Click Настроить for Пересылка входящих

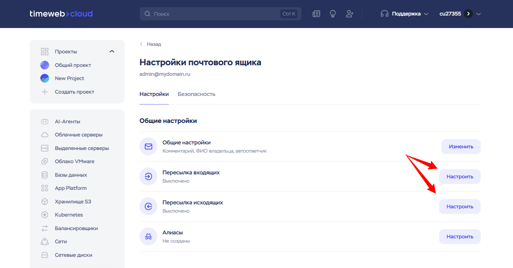(460, 177)
